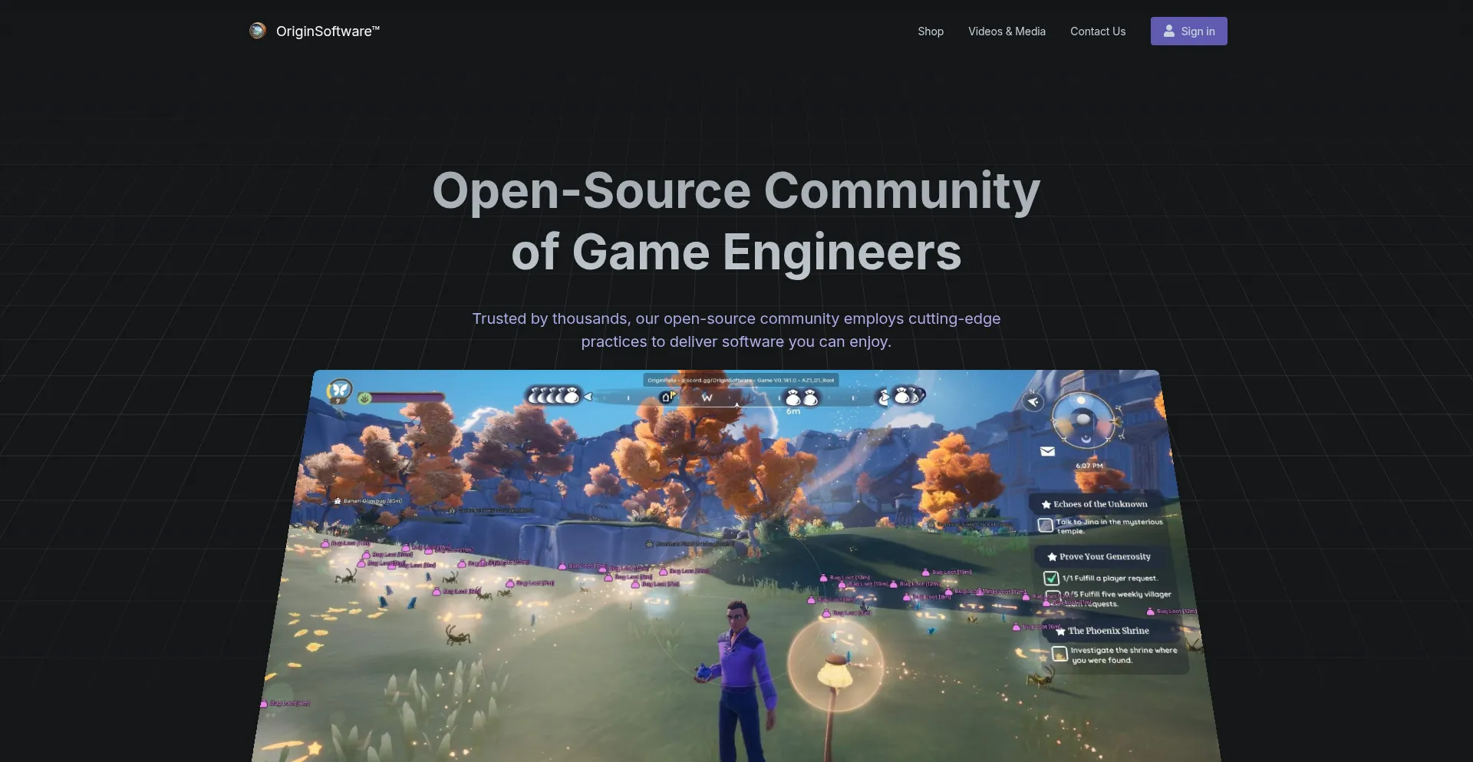This screenshot has height=762, width=1473.
Task: Check the 'Talk to Jina' quest checkbox
Action: coord(1045,526)
